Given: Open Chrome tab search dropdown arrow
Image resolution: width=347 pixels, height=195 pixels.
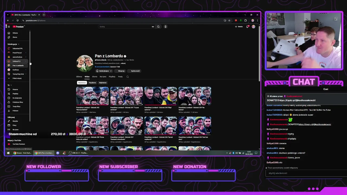Looking at the screenshot, I should (x=8, y=15).
